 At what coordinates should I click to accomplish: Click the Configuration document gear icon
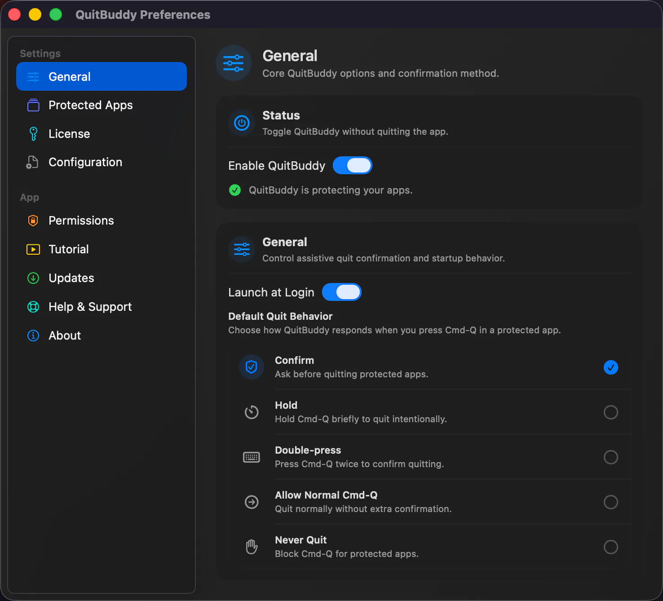[x=32, y=162]
